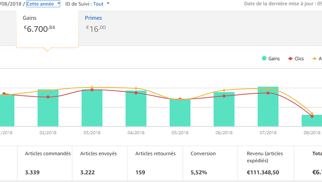Viewport: 322px width, 182px height.
Task: Select the 07/2018 gains bar
Action: (268, 107)
